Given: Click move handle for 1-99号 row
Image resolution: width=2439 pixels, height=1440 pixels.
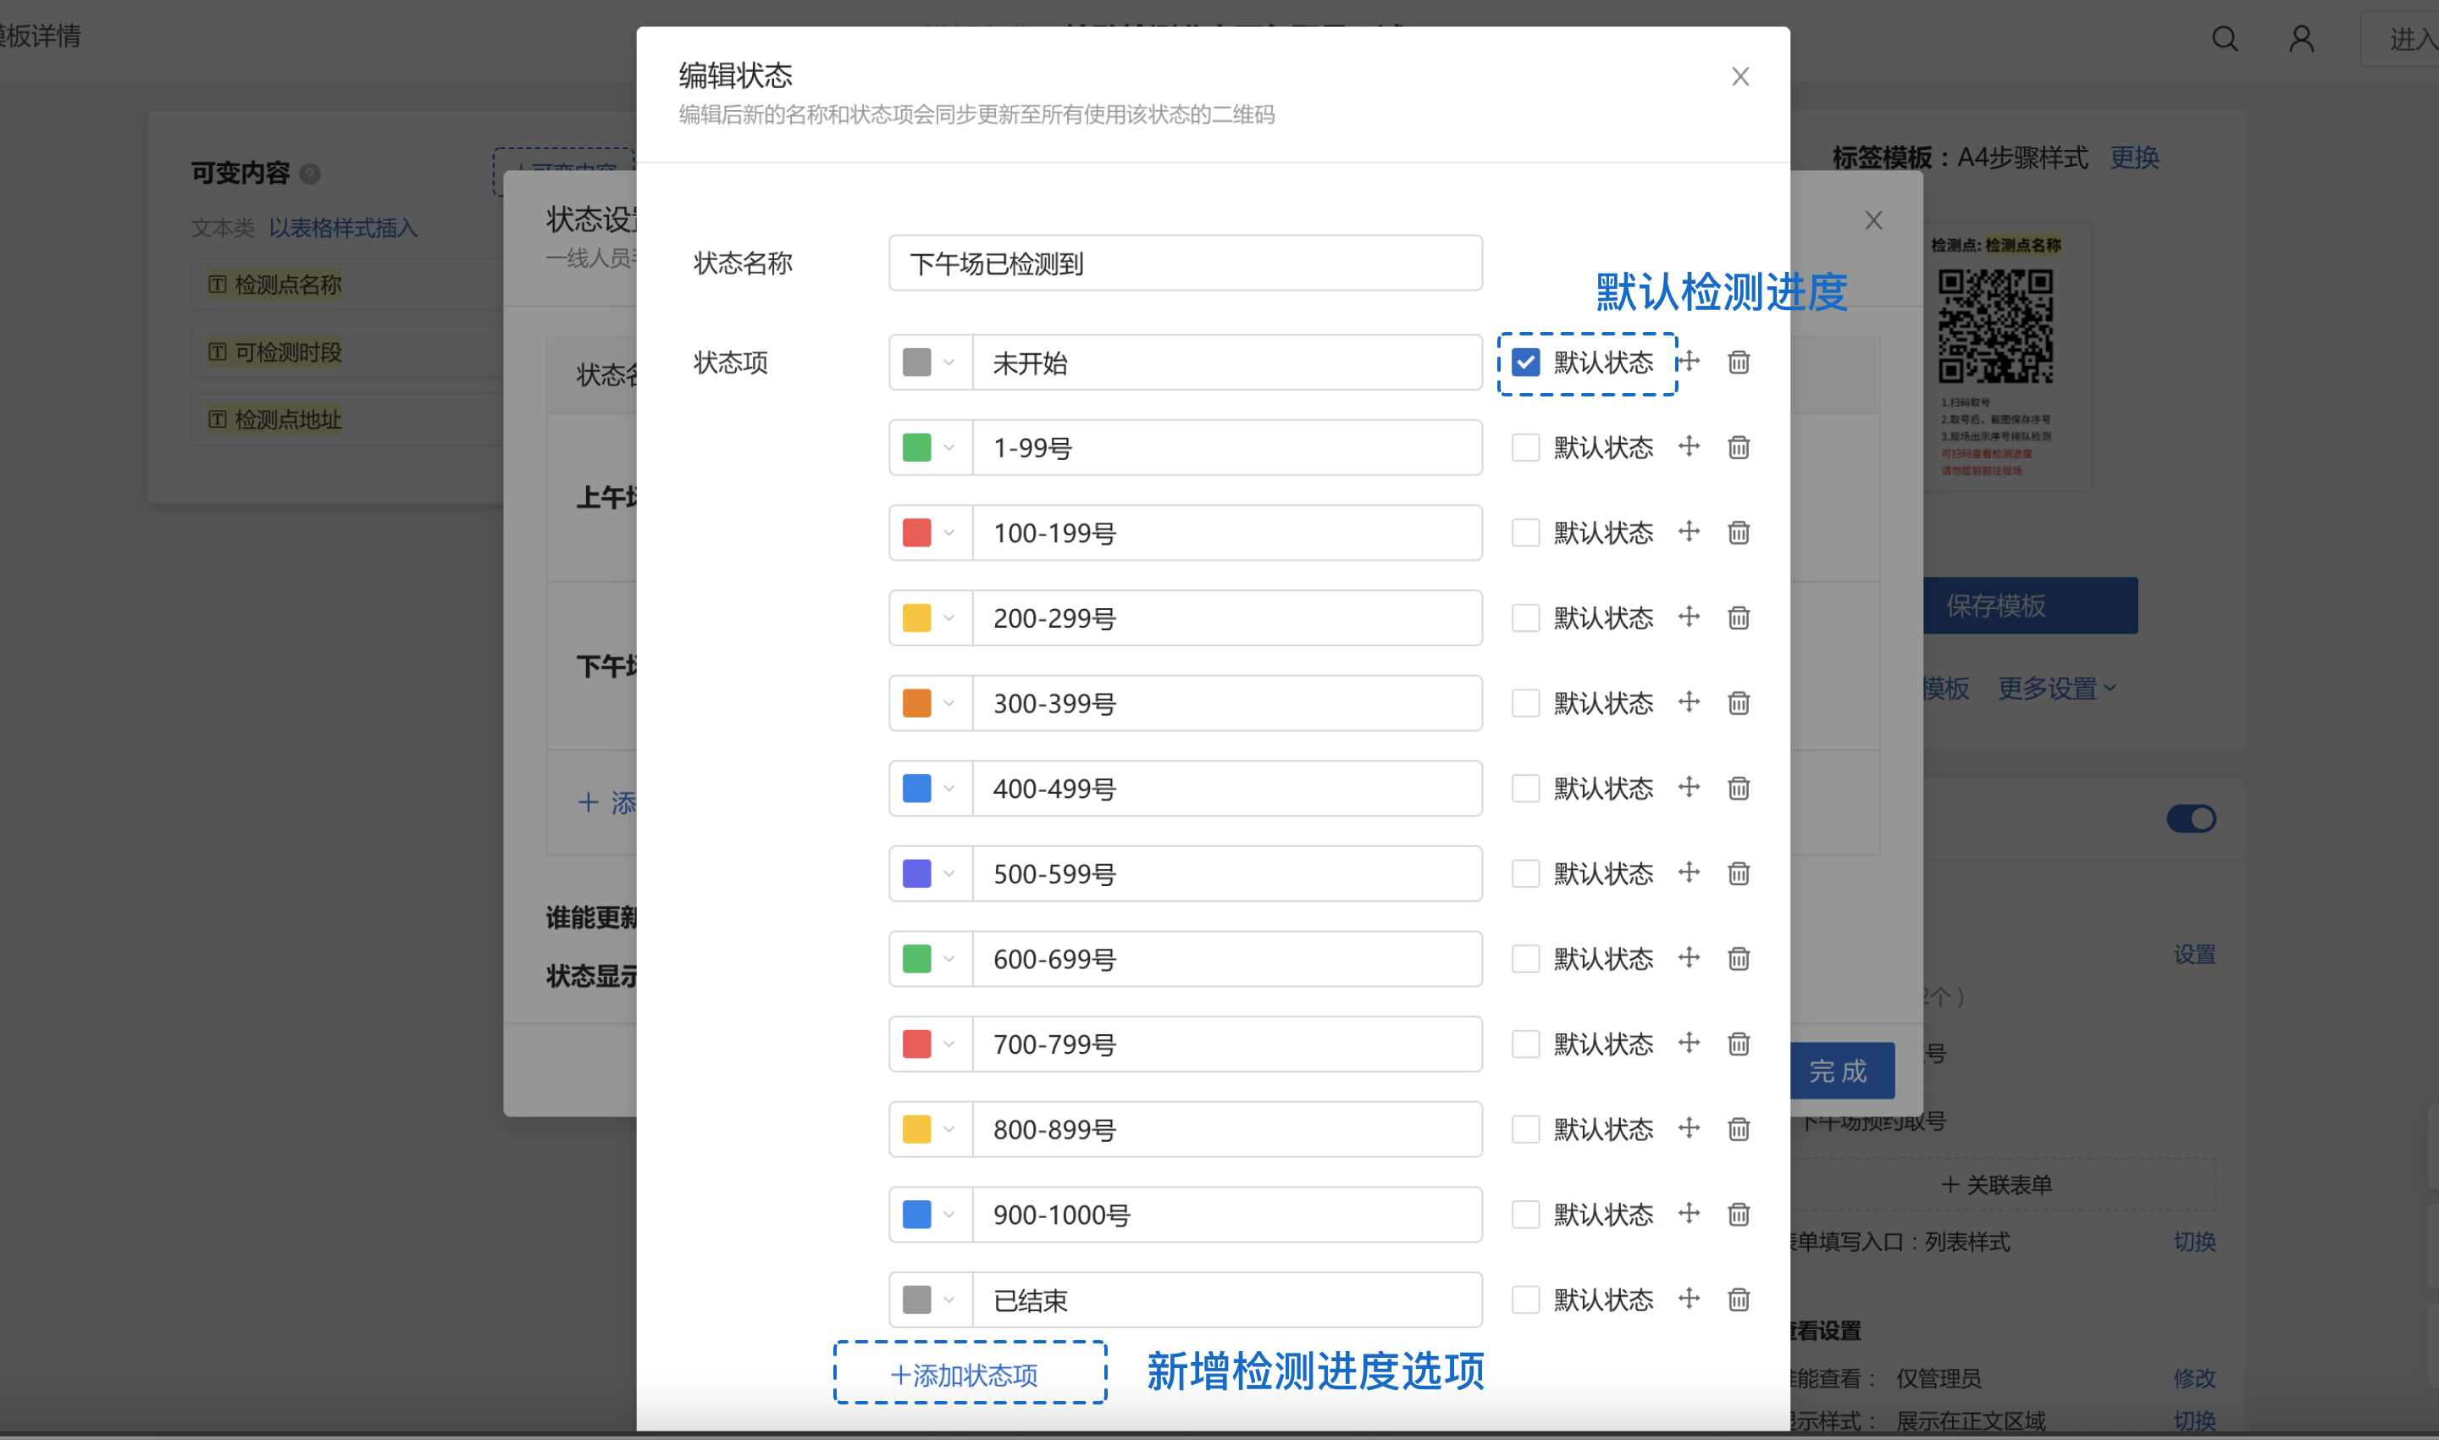Looking at the screenshot, I should coord(1689,446).
